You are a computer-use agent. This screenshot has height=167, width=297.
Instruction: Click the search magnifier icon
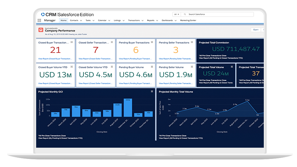(x=185, y=14)
